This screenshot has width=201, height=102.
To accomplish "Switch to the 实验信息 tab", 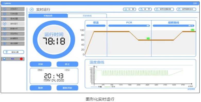I will coord(48,16).
